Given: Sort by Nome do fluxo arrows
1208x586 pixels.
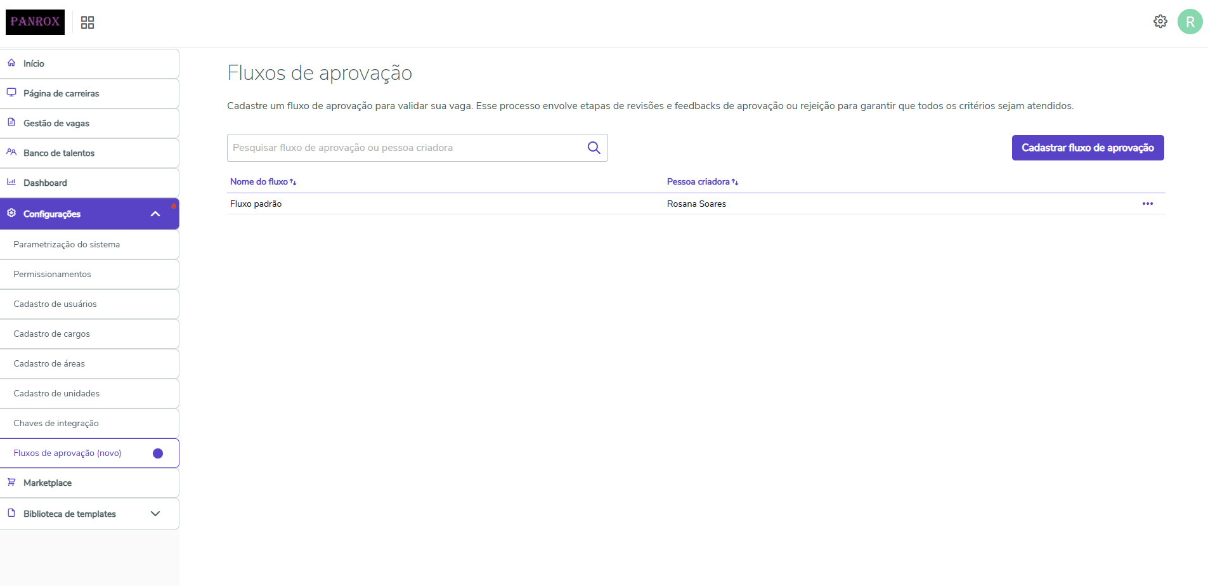Looking at the screenshot, I should pos(293,182).
